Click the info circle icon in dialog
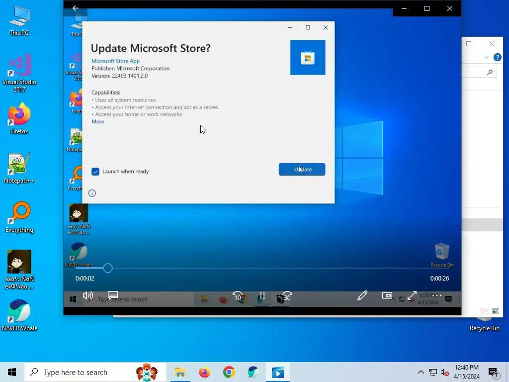509x382 pixels. click(92, 193)
